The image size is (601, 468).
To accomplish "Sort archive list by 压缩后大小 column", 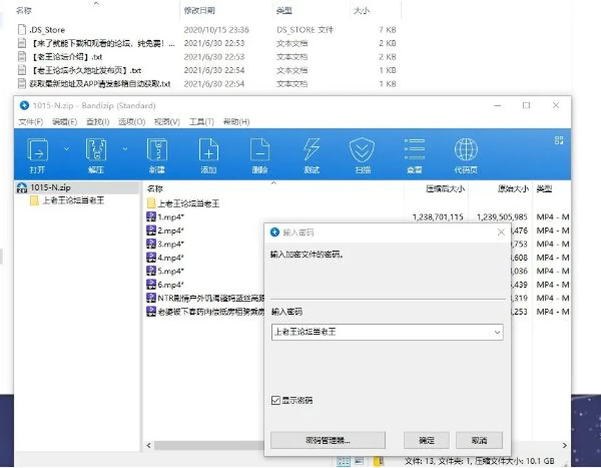I will [x=445, y=189].
